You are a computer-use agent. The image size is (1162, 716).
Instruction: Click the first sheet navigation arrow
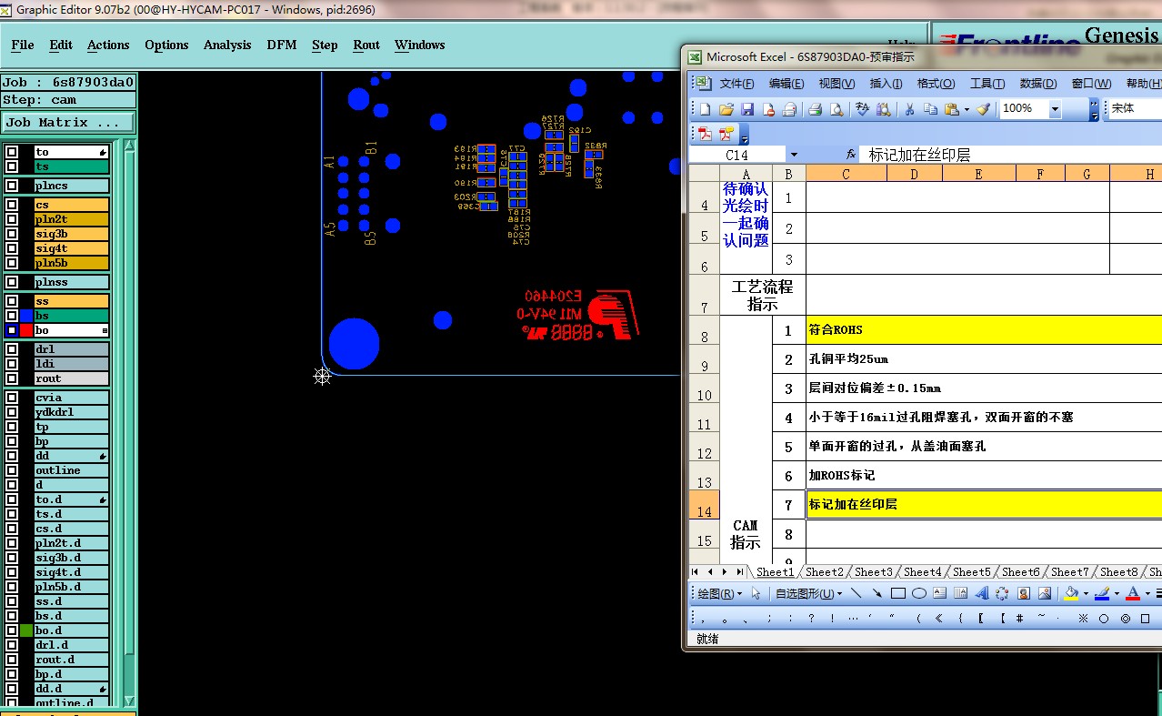coord(696,572)
